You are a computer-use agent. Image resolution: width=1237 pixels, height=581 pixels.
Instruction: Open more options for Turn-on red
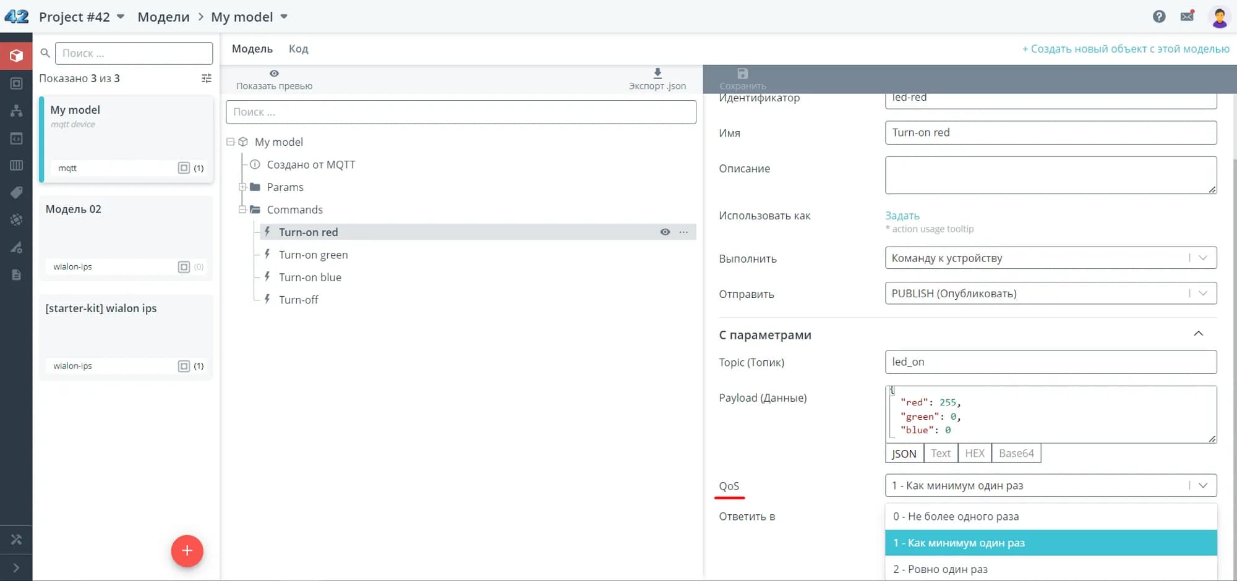[x=683, y=232]
